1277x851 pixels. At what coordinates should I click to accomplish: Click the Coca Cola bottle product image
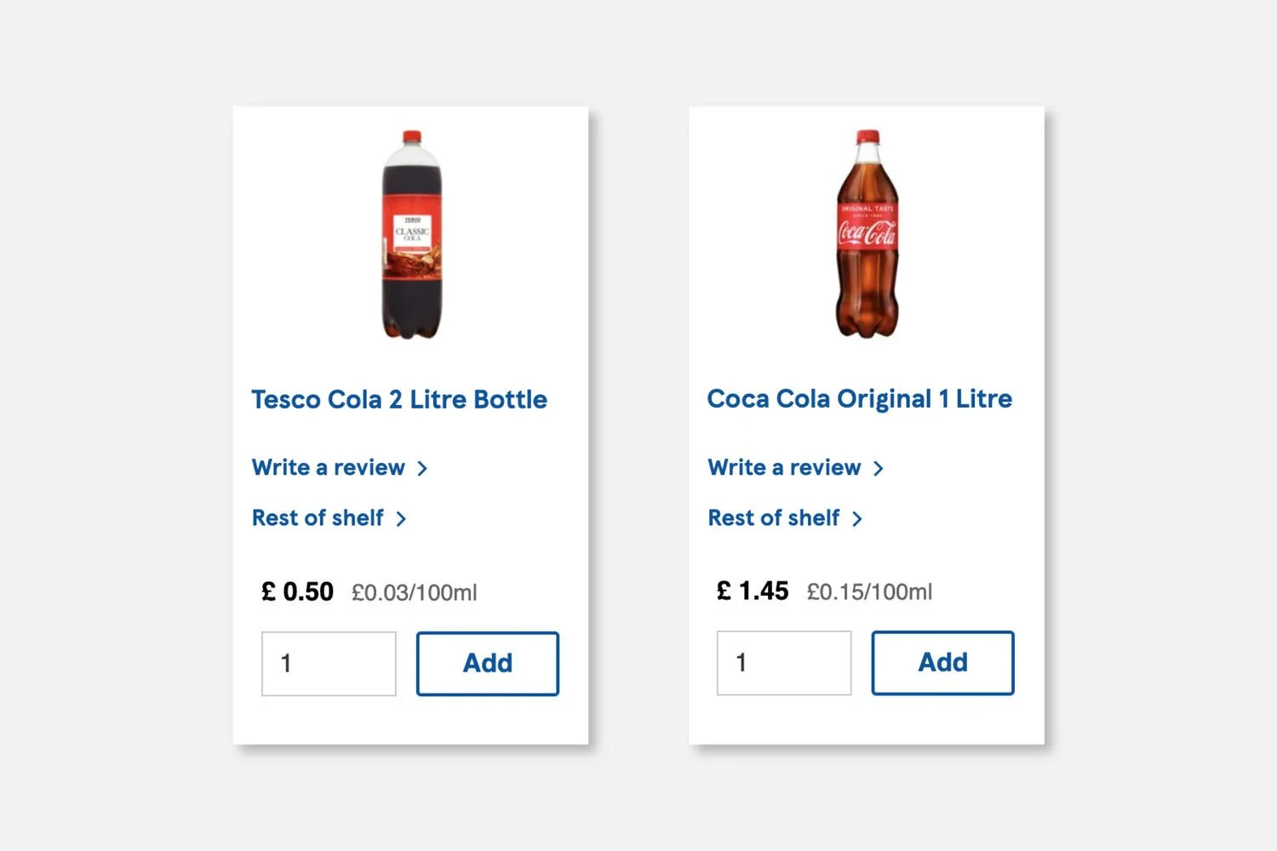867,235
